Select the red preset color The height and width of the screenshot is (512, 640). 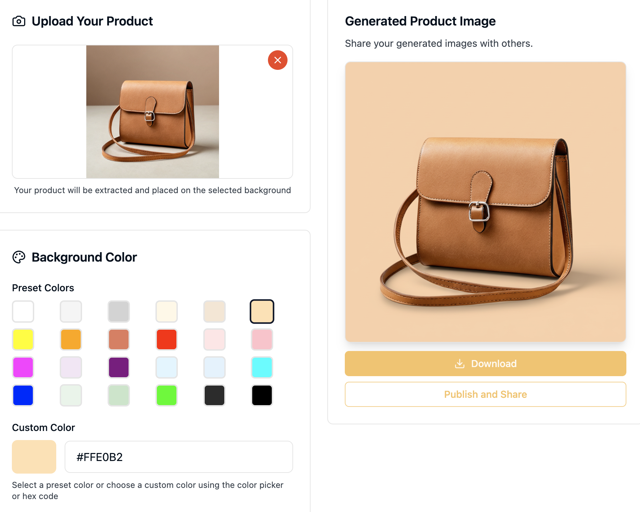166,339
